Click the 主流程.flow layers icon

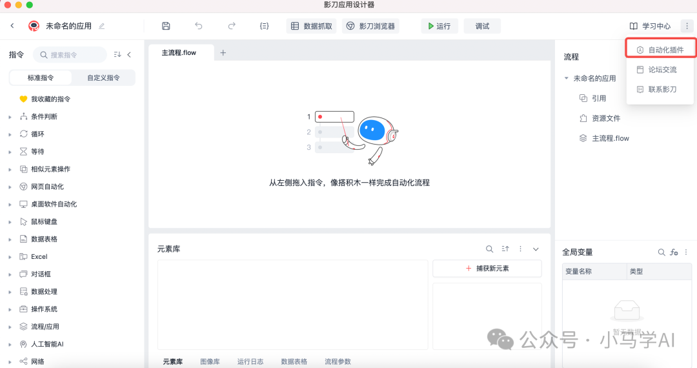583,138
